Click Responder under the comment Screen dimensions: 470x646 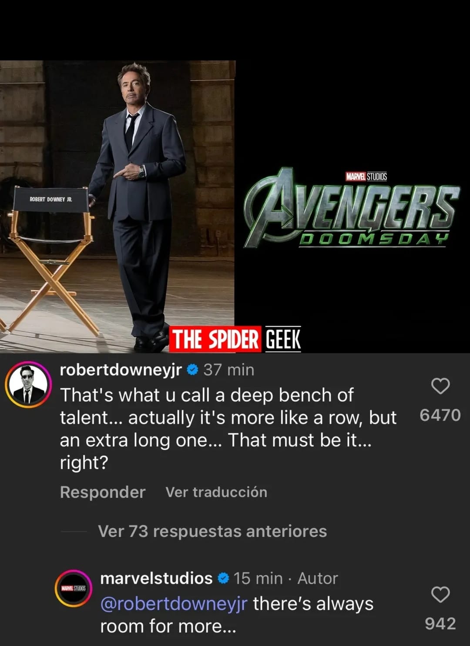103,492
